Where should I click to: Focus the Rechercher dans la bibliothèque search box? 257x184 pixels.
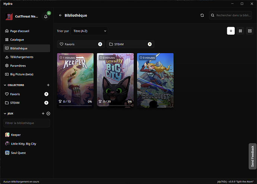point(231,15)
